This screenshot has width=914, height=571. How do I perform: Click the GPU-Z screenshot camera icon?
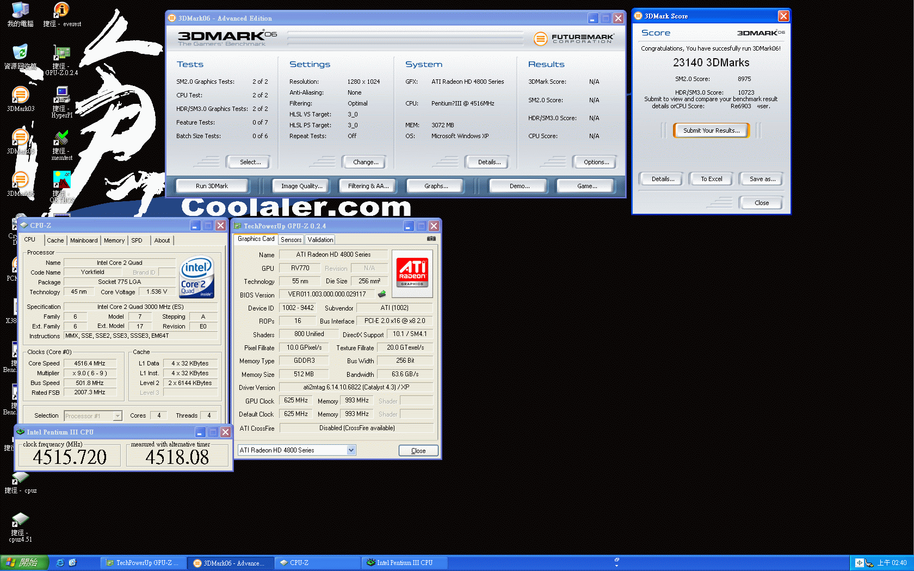(431, 239)
